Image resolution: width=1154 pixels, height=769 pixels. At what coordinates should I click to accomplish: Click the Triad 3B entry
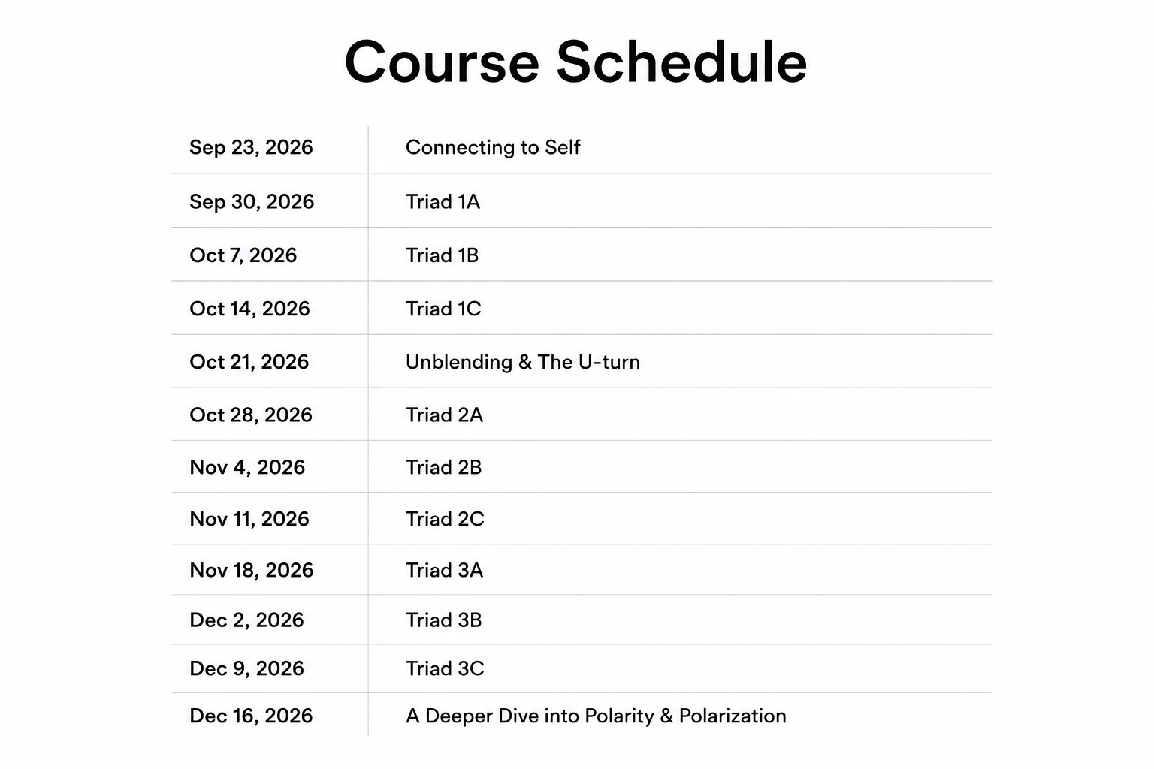click(443, 620)
